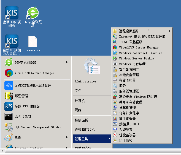Click the 命令提示符 console icon
This screenshot has height=155, width=181.
[x=9, y=117]
